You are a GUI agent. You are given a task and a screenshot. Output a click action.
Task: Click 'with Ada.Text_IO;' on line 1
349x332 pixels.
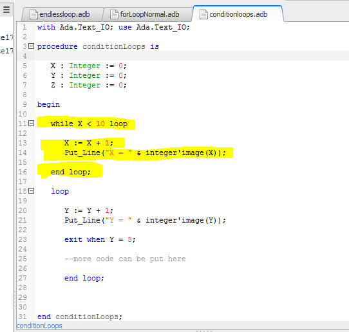click(75, 27)
